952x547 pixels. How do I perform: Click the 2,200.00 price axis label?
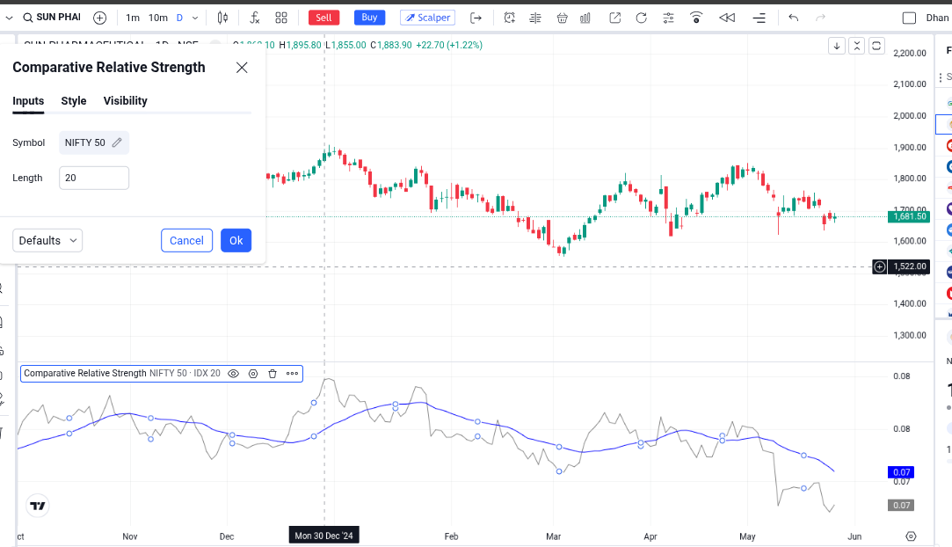(910, 53)
